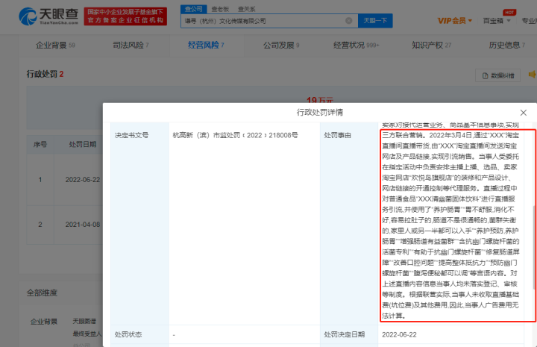Switch to the 查公司 search tab

[x=193, y=9]
